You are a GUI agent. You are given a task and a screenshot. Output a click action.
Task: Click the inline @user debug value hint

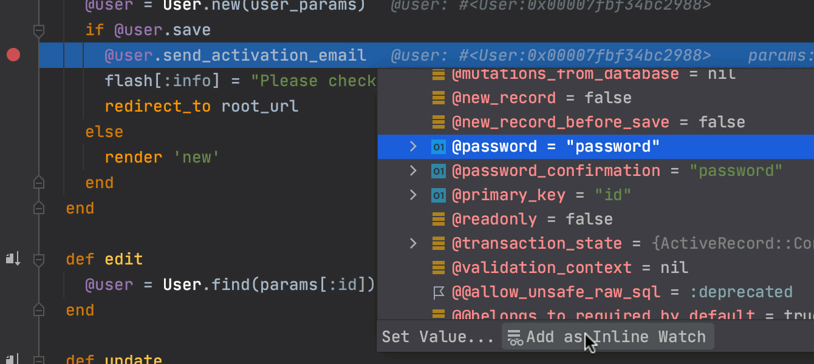click(x=550, y=56)
